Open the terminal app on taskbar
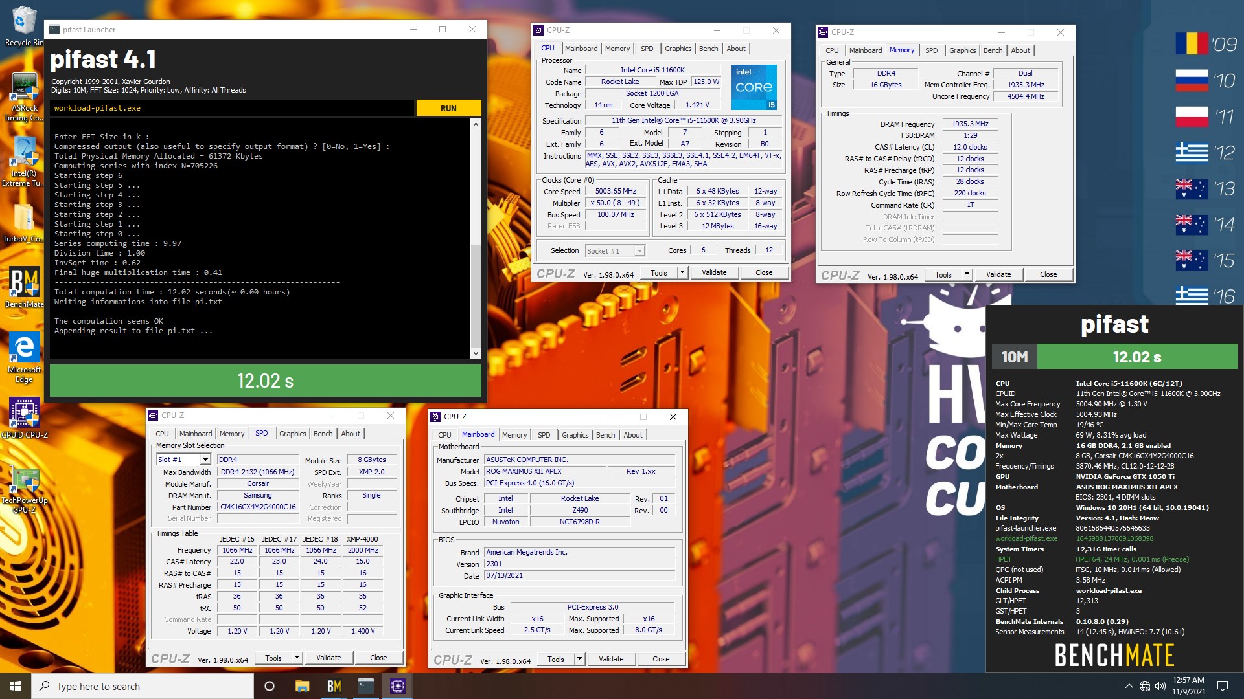 [366, 686]
